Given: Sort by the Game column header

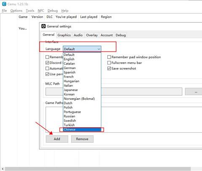Looking at the screenshot, I should click(23, 17).
